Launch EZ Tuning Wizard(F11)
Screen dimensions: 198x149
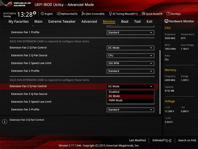coord(123,14)
